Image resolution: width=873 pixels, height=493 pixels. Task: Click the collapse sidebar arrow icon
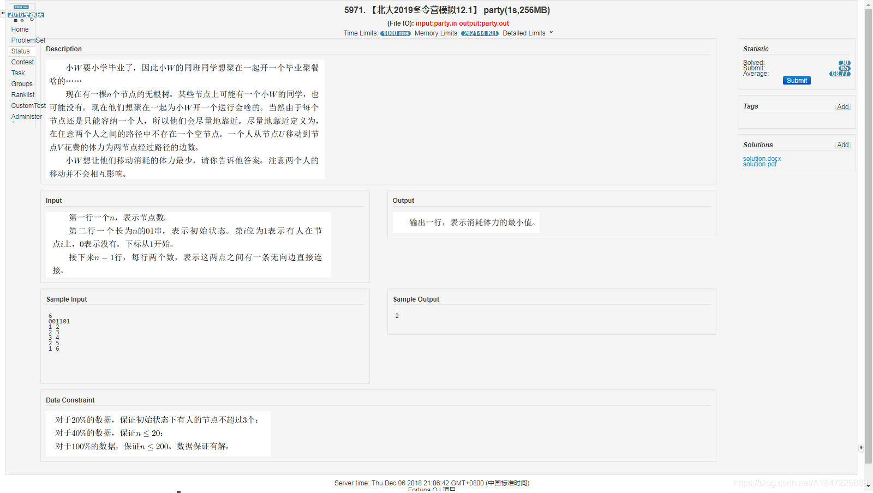[3, 13]
